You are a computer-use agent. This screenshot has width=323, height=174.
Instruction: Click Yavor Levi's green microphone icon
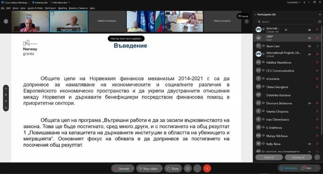pyautogui.click(x=317, y=46)
